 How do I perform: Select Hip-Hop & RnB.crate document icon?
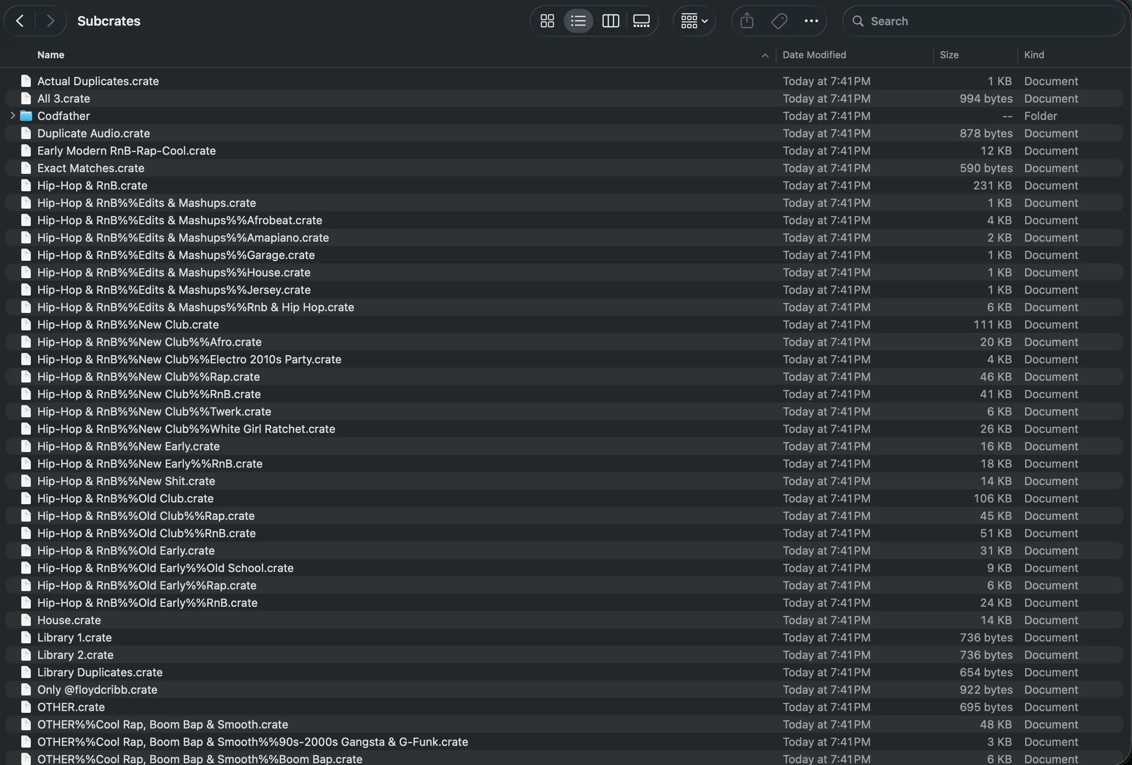pyautogui.click(x=26, y=185)
